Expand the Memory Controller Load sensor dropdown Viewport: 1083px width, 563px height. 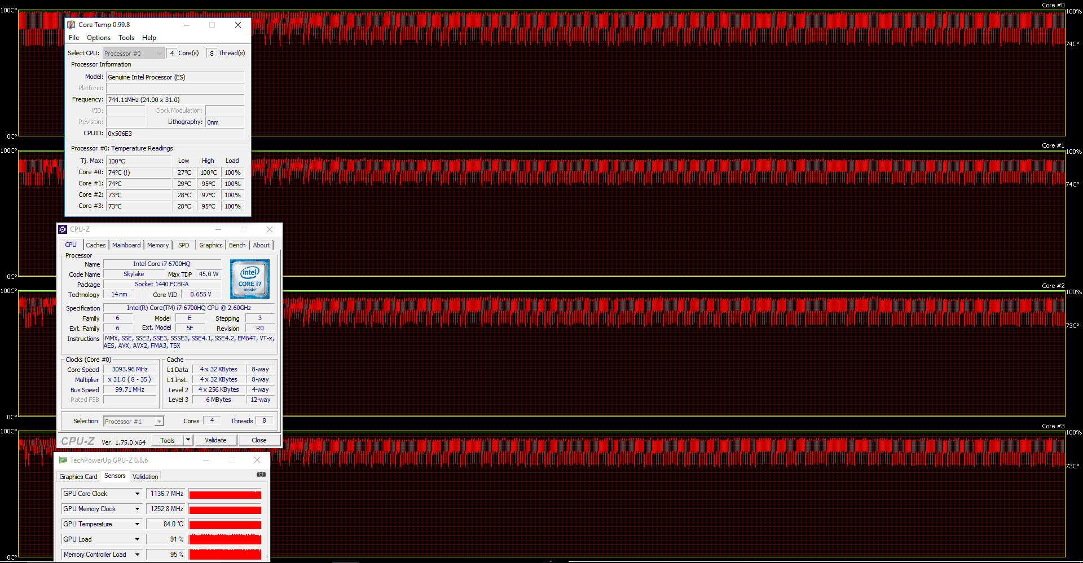(137, 555)
